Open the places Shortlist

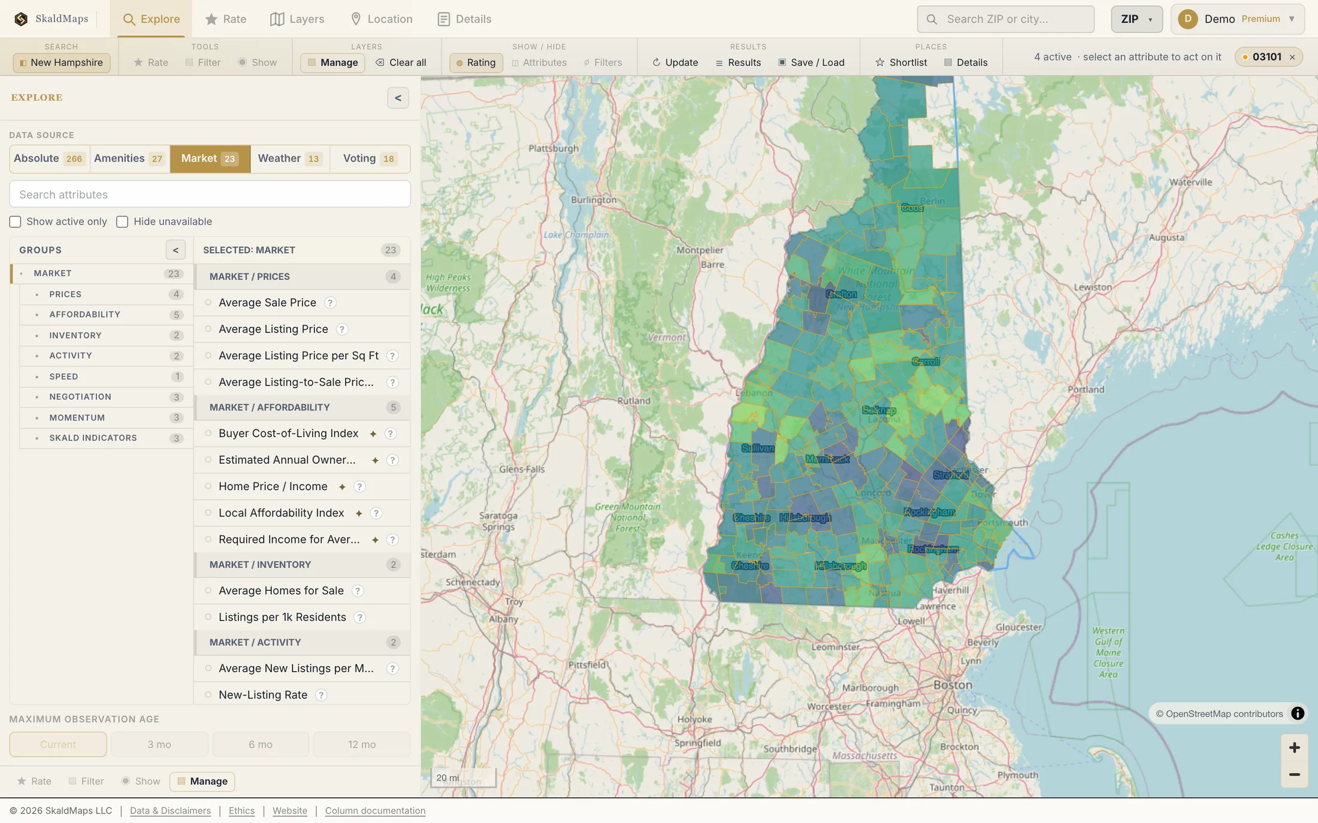point(901,62)
